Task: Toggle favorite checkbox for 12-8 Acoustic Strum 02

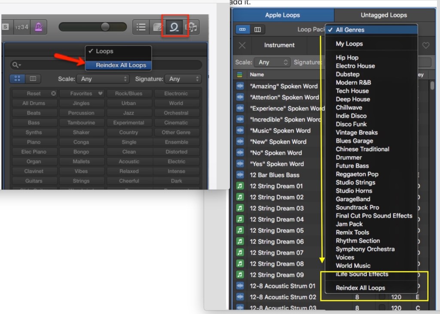Action: pos(382,297)
